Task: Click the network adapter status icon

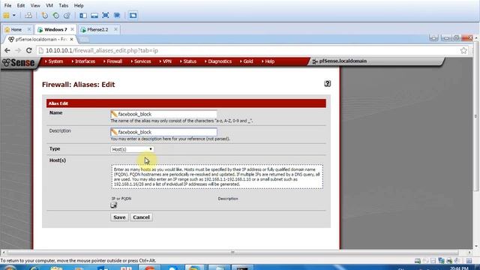Action: (441, 261)
